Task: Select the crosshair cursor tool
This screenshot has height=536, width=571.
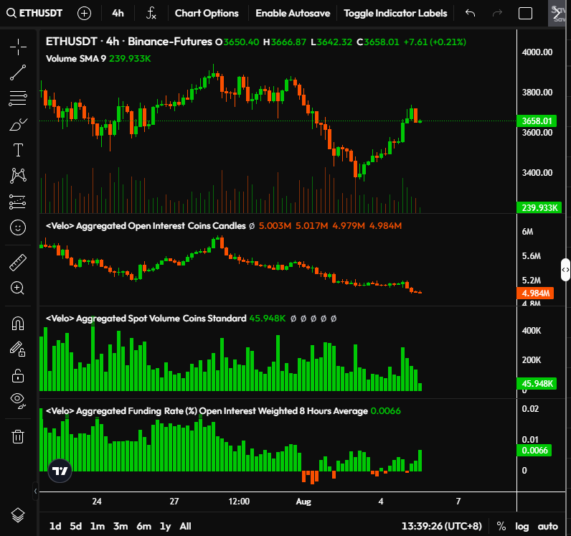Action: (x=18, y=47)
